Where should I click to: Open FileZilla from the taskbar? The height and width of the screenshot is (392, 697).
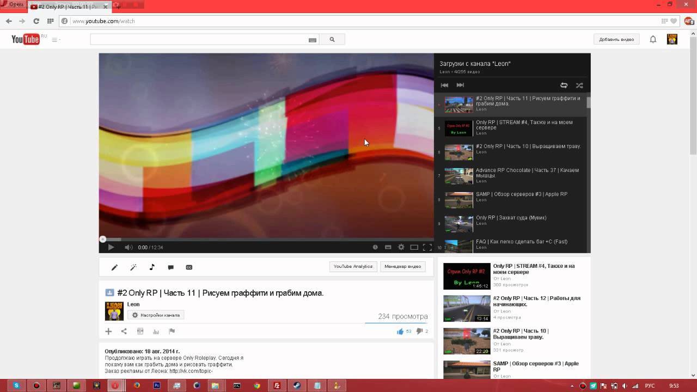click(277, 385)
